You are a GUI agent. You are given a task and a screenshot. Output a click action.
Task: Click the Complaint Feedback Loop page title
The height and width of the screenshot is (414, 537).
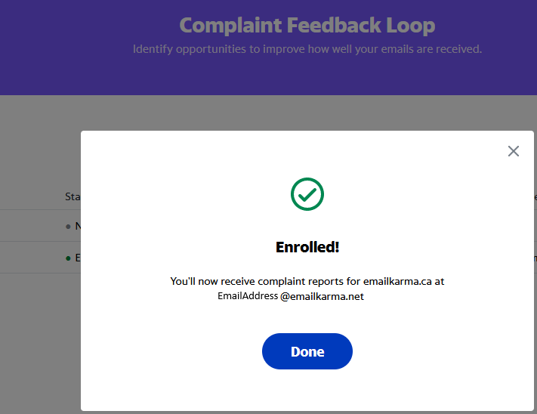click(307, 26)
